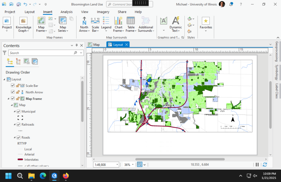
Task: Open the map scale dropdown 1:49,808
Action: [x=117, y=165]
